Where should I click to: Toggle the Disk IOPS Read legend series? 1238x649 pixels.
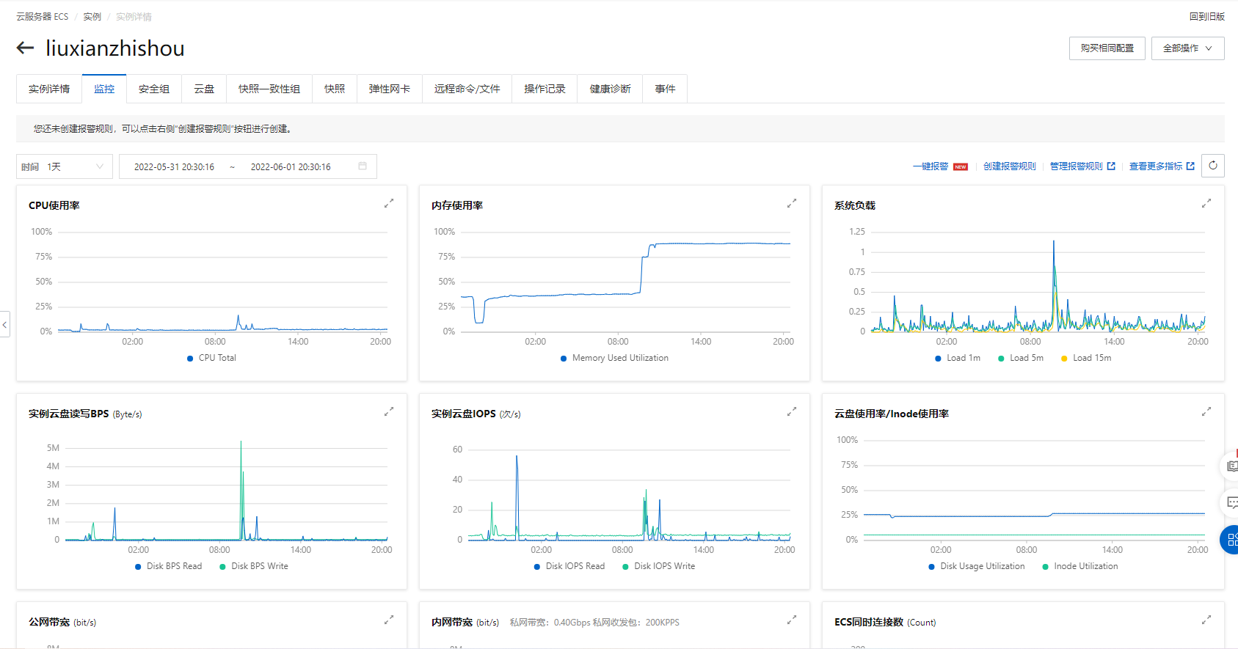[x=569, y=566]
